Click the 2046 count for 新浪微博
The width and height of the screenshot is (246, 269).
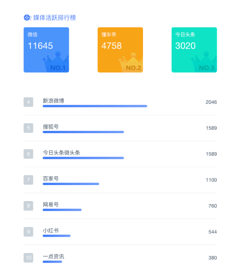pyautogui.click(x=211, y=102)
